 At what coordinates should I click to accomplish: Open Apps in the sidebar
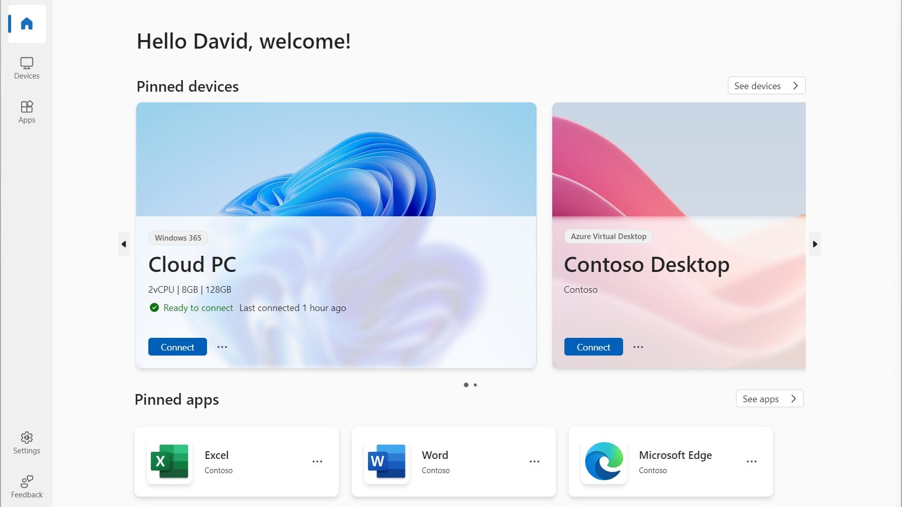click(27, 112)
